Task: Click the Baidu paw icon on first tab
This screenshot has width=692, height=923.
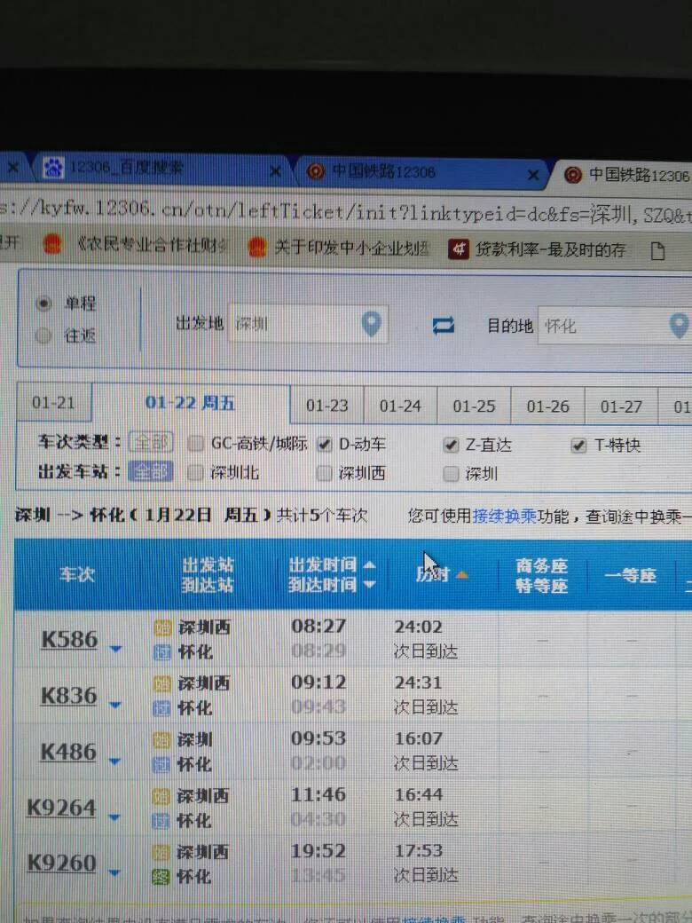Action: pyautogui.click(x=53, y=169)
